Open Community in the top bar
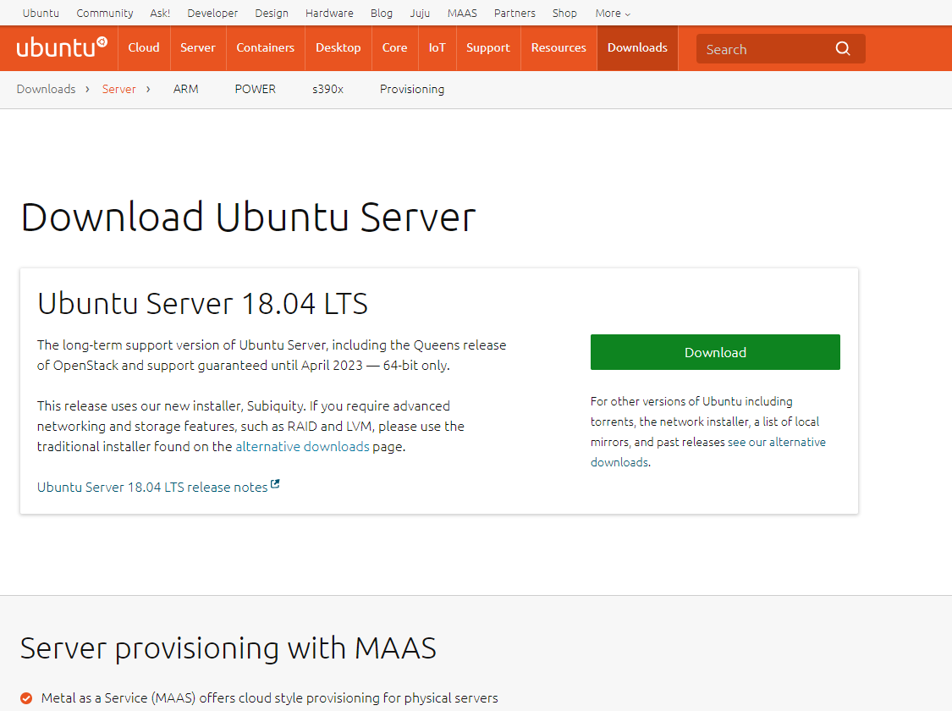The image size is (952, 711). [x=104, y=13]
